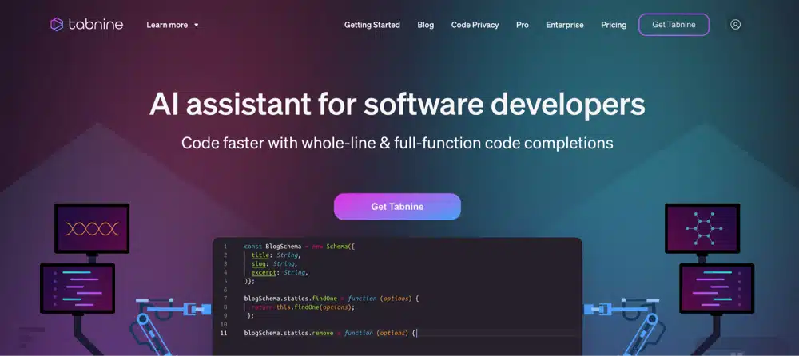Open the Blog link
The height and width of the screenshot is (356, 799).
pos(426,25)
